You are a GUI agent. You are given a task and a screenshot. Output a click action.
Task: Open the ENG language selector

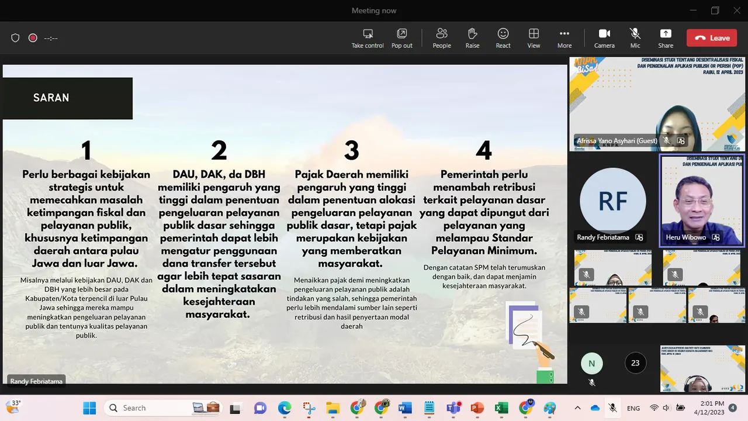coord(633,408)
